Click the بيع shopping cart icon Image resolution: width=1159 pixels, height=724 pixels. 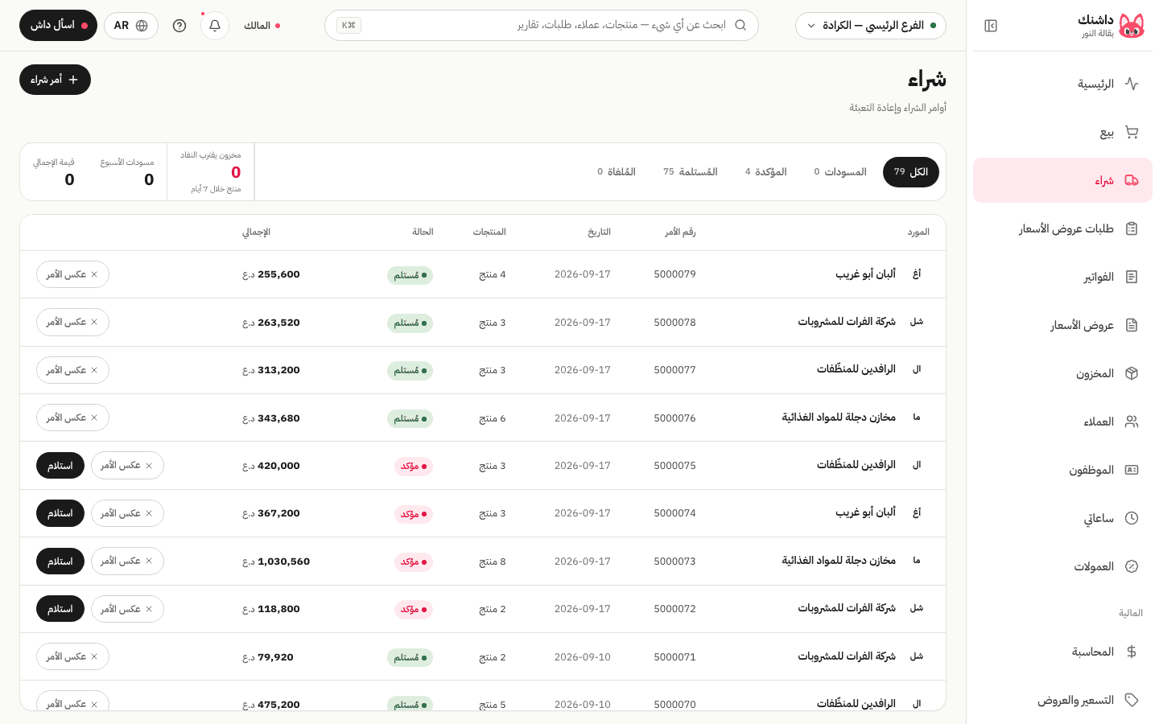pyautogui.click(x=1132, y=132)
